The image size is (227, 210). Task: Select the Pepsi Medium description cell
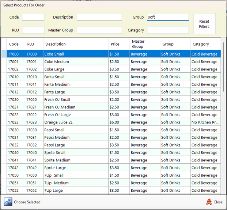coord(76,137)
